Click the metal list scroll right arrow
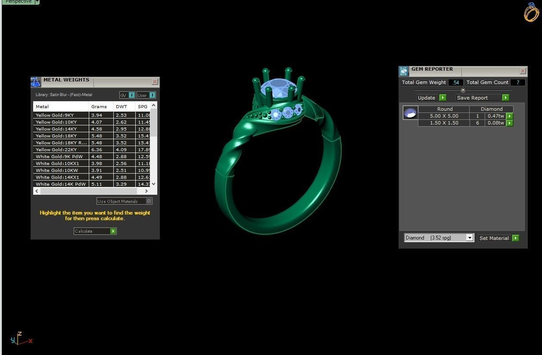This screenshot has height=355, width=542. pos(146,191)
